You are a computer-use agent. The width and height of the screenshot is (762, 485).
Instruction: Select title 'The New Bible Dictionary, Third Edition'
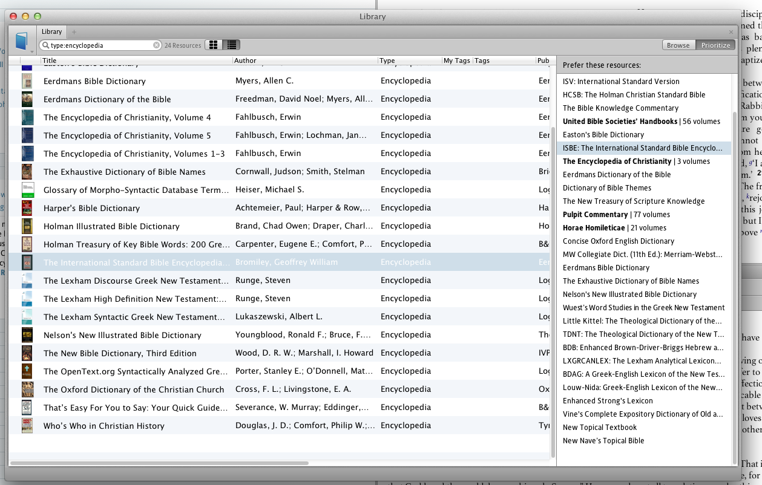pos(120,353)
